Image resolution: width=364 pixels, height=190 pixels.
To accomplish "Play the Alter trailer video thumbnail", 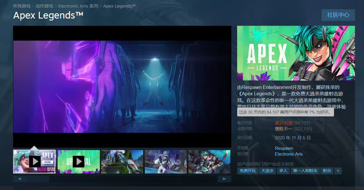I will pos(34,161).
